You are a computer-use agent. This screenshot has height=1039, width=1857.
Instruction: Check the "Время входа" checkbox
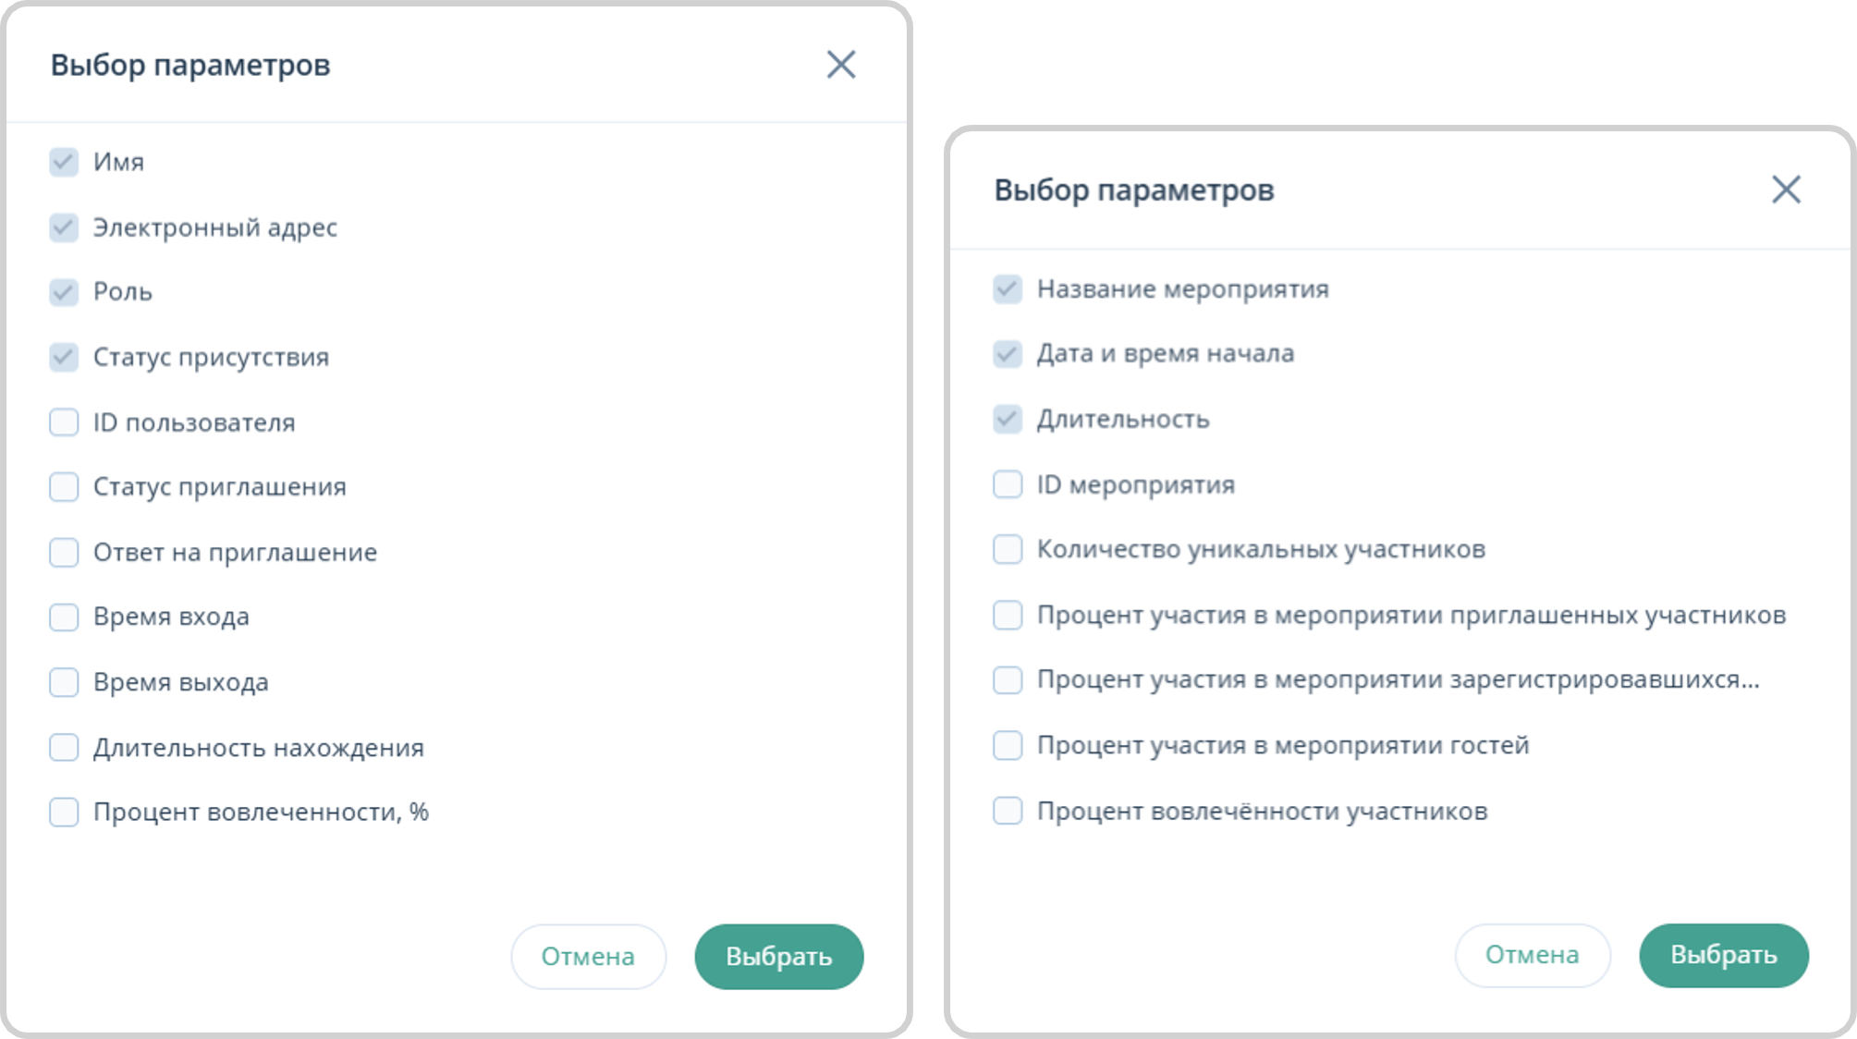tap(63, 617)
